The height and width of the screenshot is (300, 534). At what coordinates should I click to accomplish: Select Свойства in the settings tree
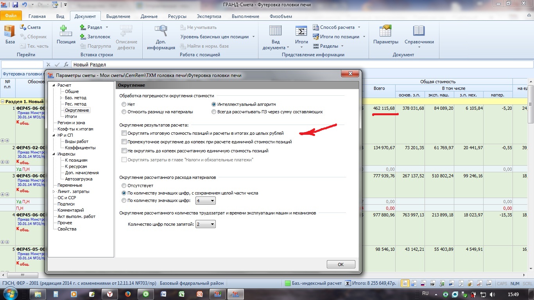point(67,229)
